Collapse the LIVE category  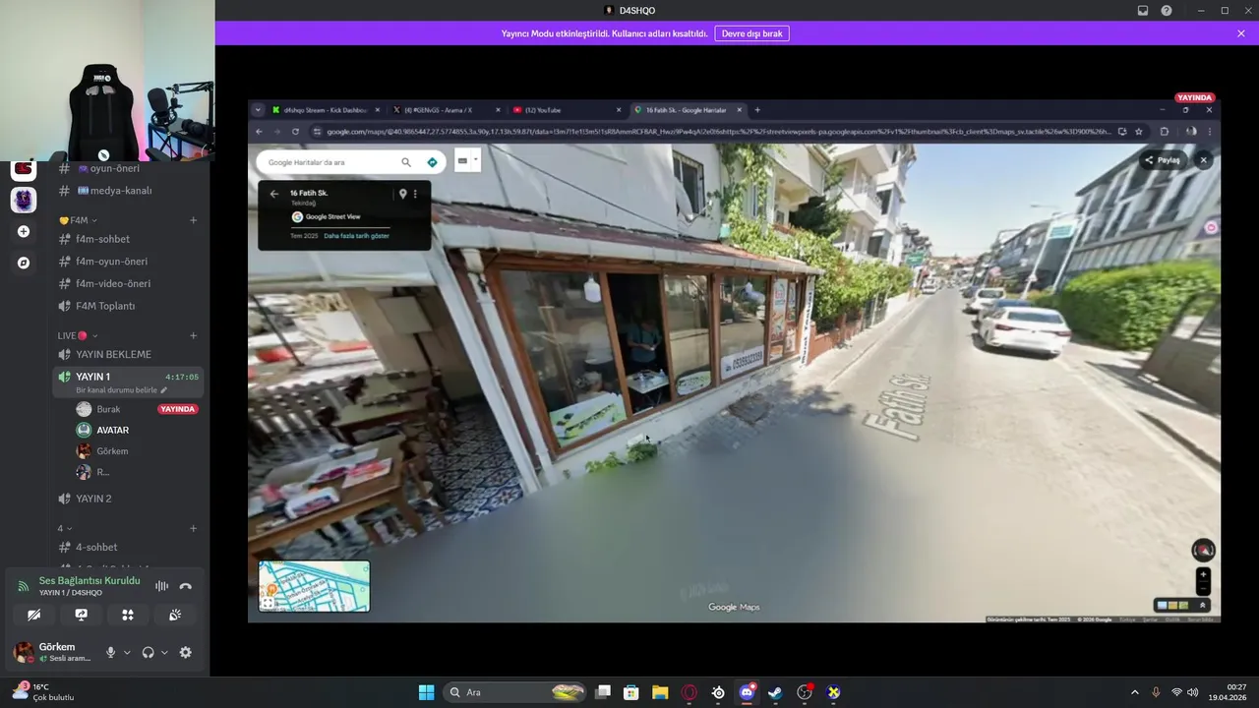77,335
